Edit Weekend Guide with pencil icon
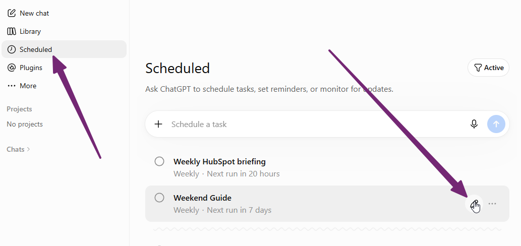Viewport: 521px width, 246px height. click(474, 204)
